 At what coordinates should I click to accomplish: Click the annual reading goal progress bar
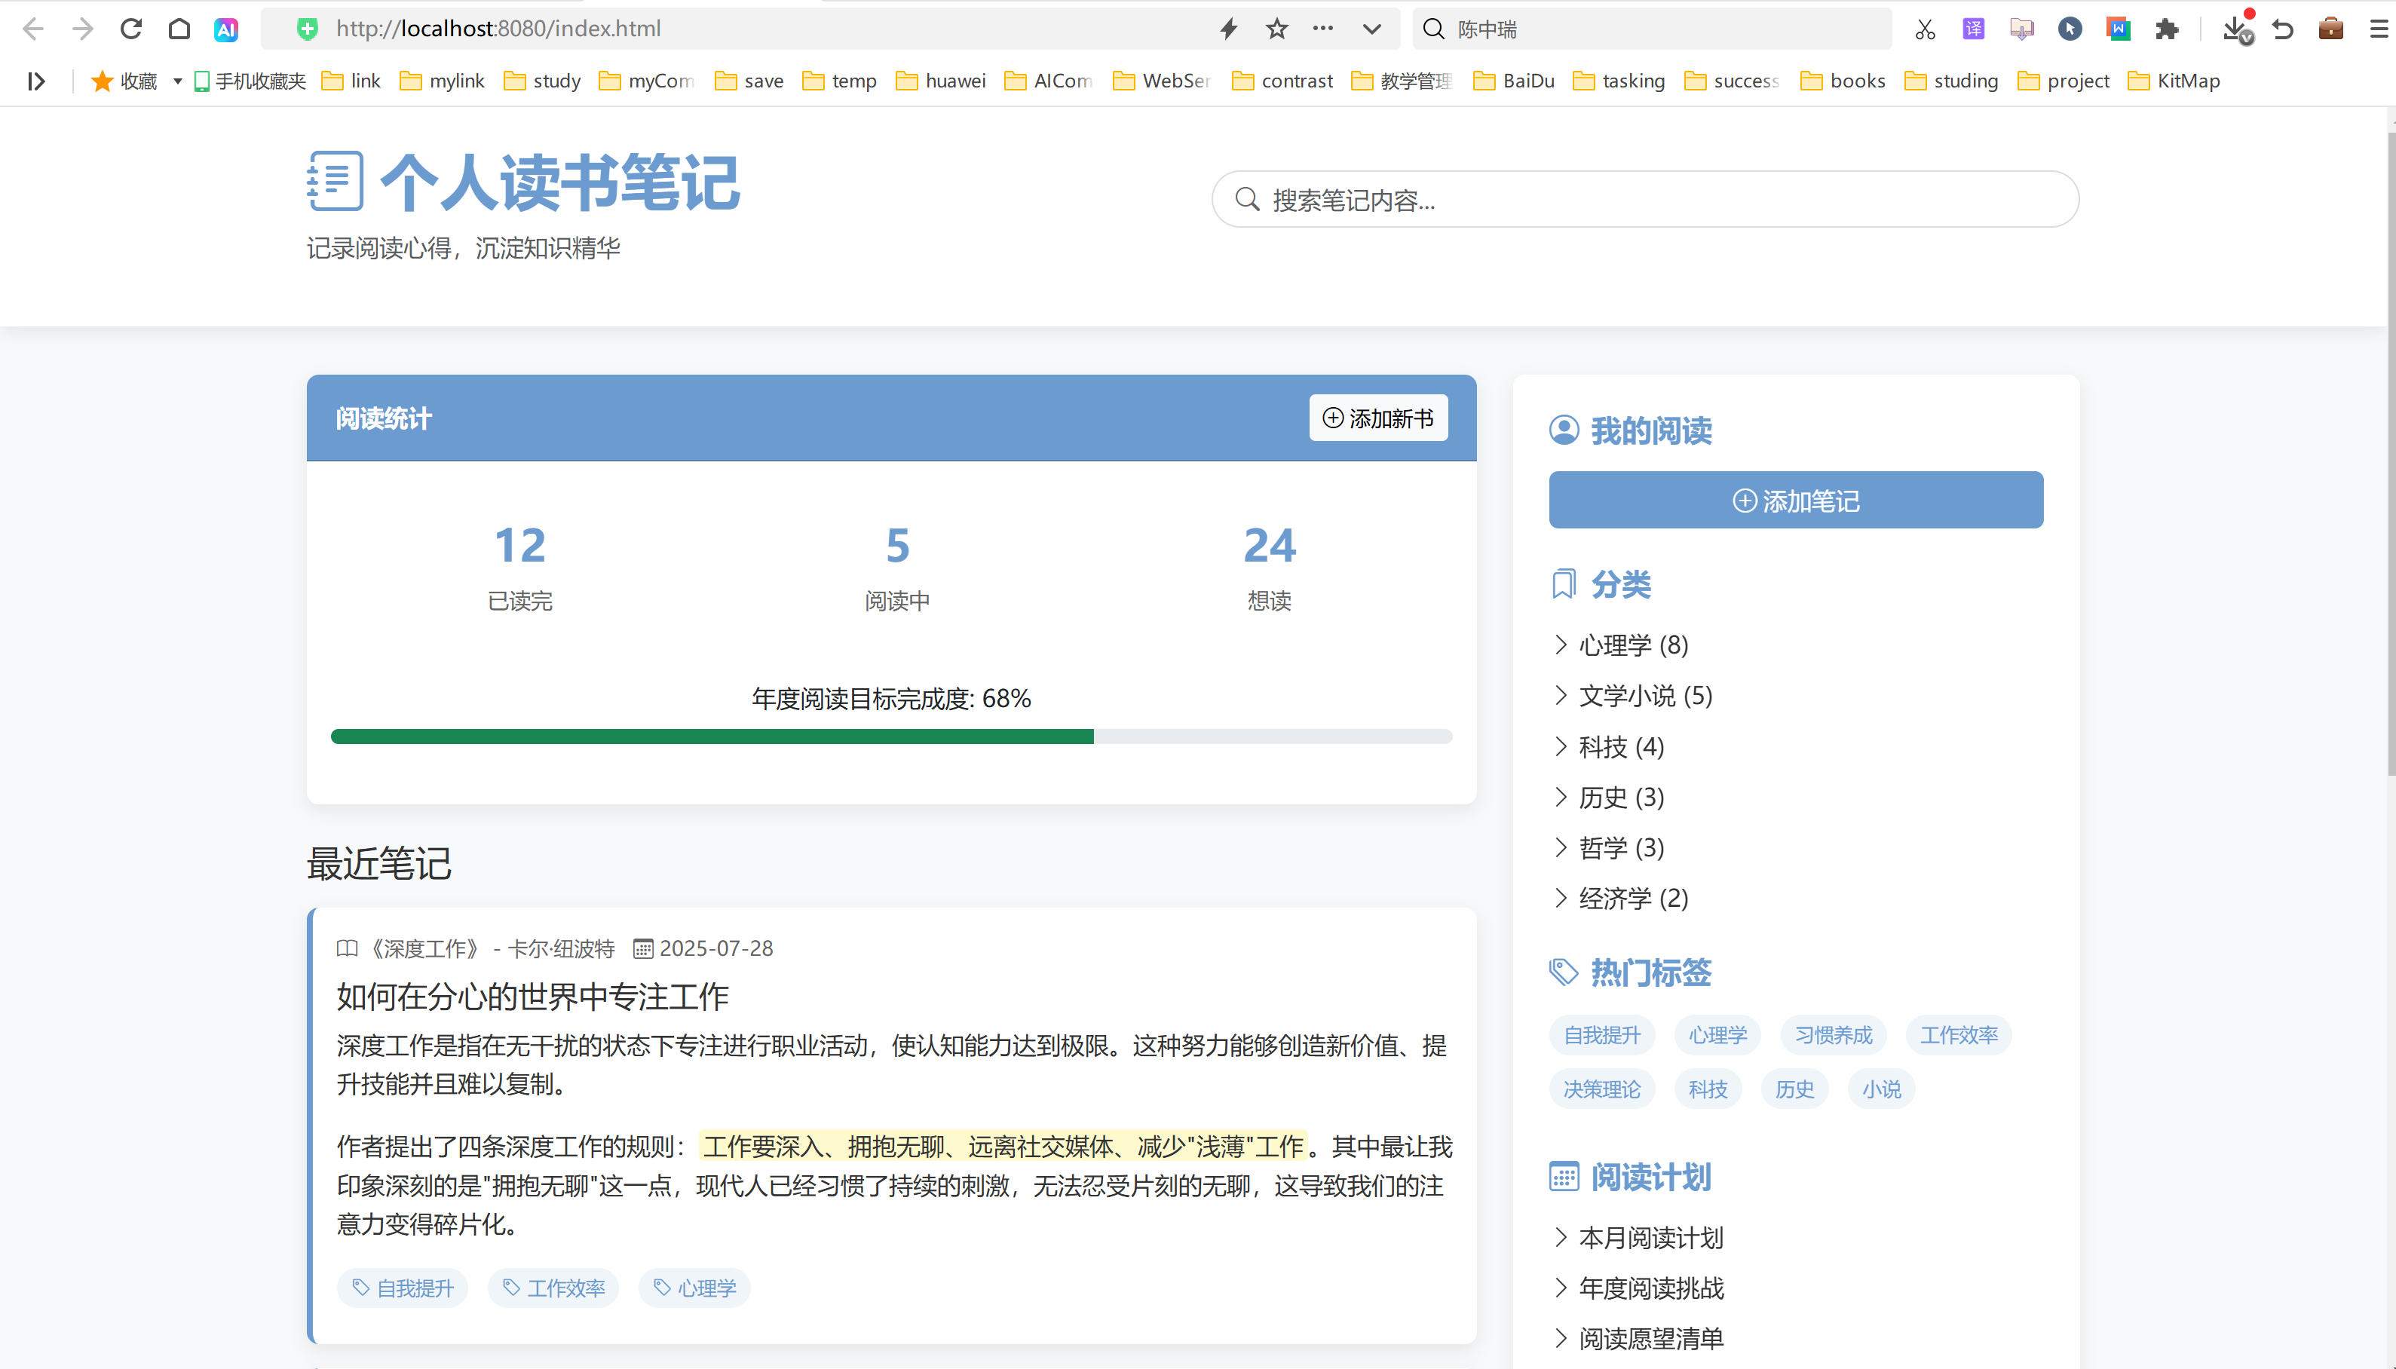click(x=890, y=737)
